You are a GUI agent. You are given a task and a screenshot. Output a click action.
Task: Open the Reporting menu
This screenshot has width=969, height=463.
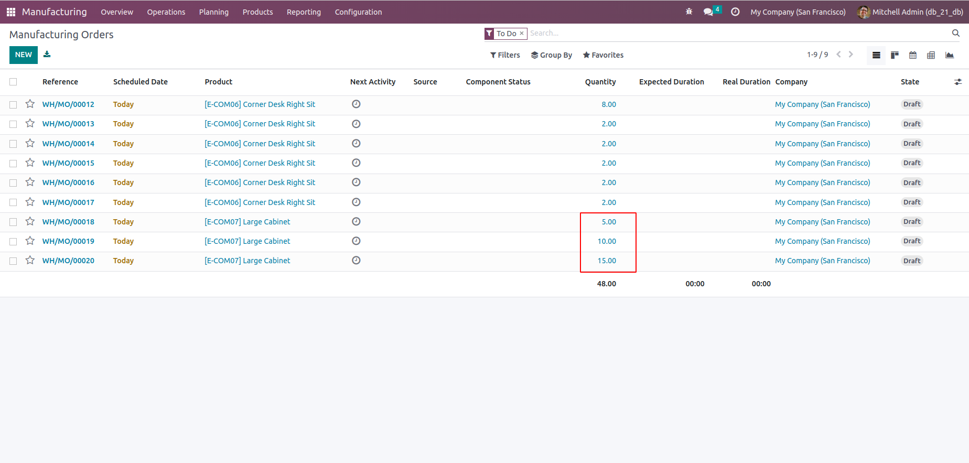[304, 12]
